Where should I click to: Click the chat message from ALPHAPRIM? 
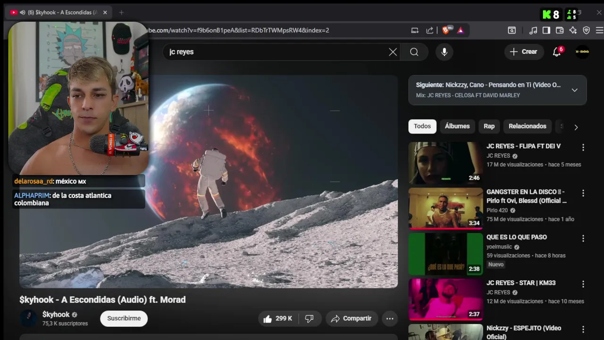pyautogui.click(x=78, y=199)
